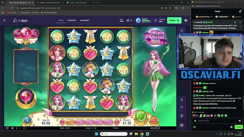Select the Livekasino tab
Viewport: 244px width, 137px height.
[72, 20]
